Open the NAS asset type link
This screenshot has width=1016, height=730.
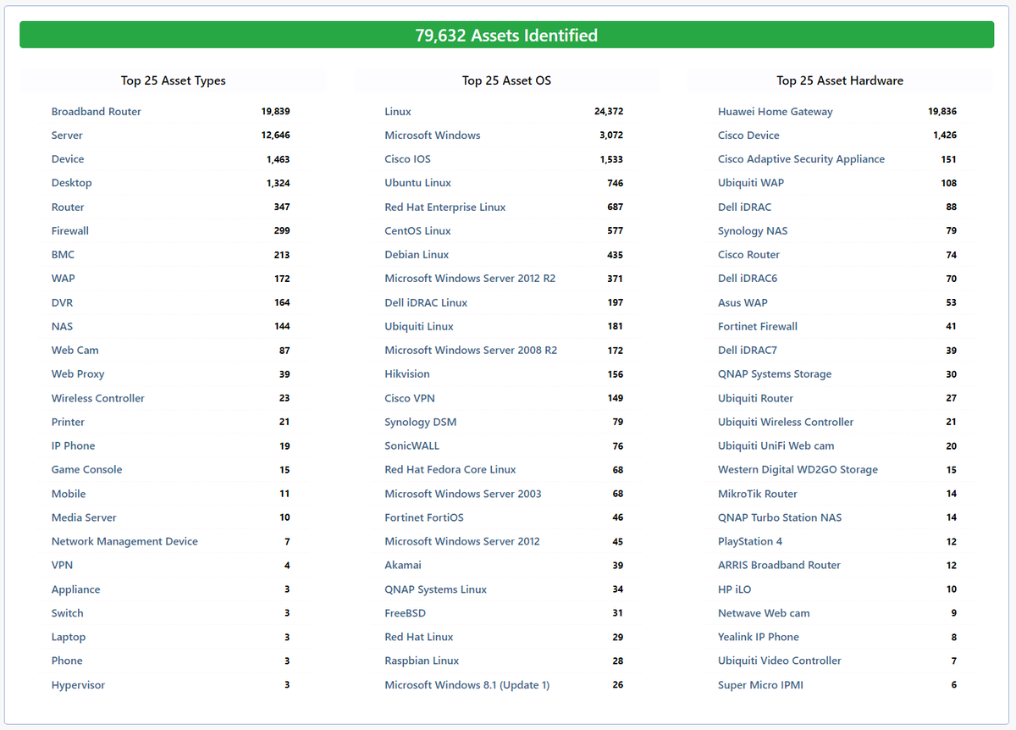click(x=62, y=326)
